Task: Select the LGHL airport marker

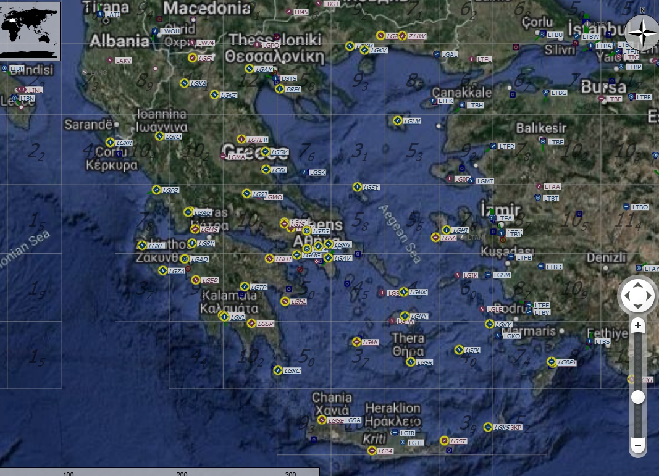Action: (x=285, y=301)
